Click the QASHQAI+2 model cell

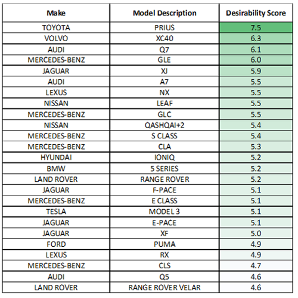tap(164, 125)
